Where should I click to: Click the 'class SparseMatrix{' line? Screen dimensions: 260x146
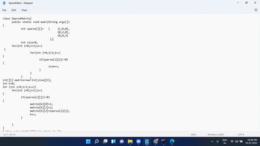tap(17, 19)
